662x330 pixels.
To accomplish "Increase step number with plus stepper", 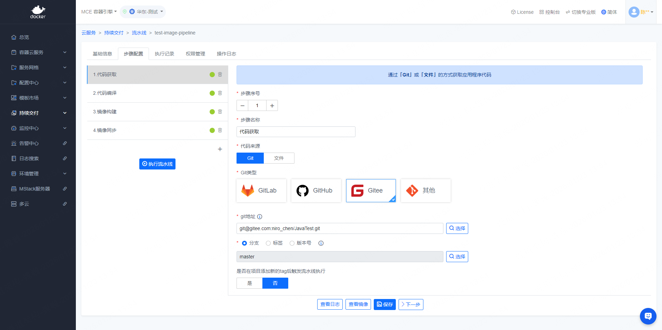I will point(272,105).
